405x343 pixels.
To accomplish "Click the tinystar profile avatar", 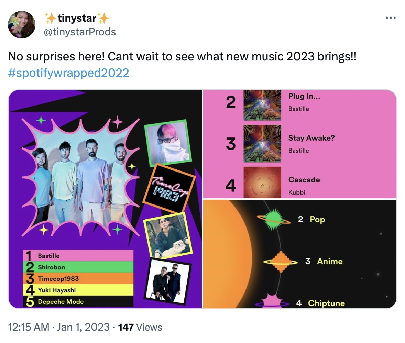I will (x=22, y=24).
